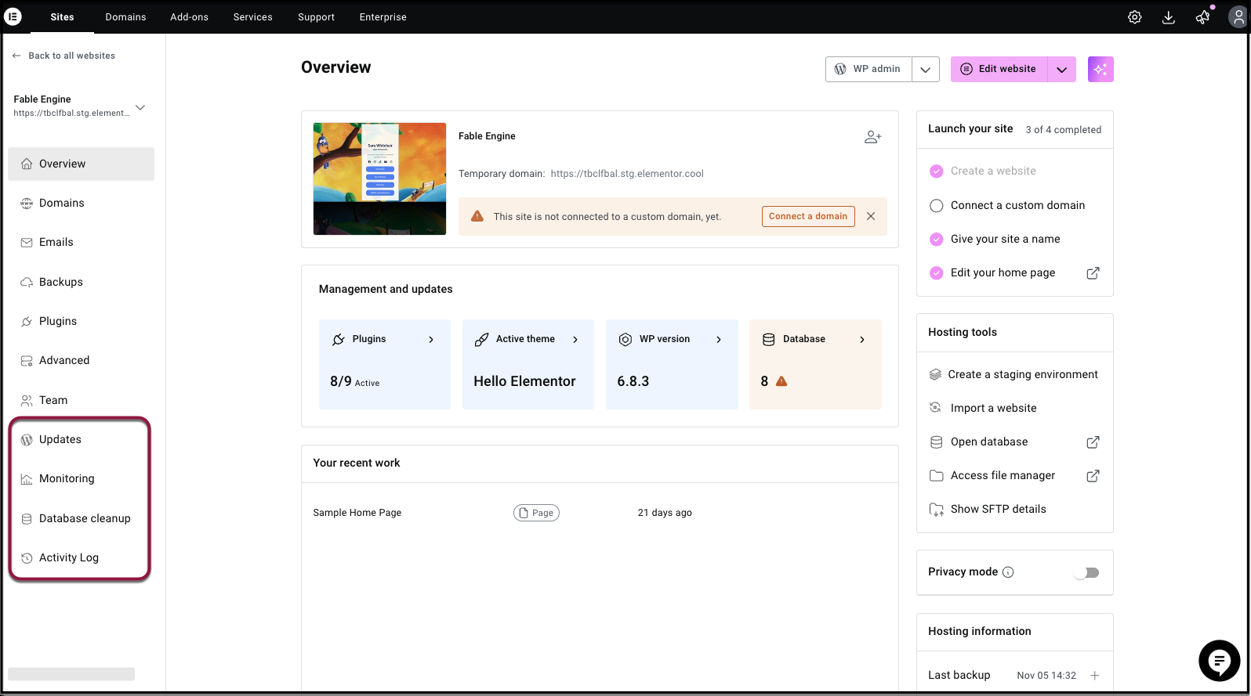
Task: Click the purple AI sparkle button
Action: point(1101,69)
